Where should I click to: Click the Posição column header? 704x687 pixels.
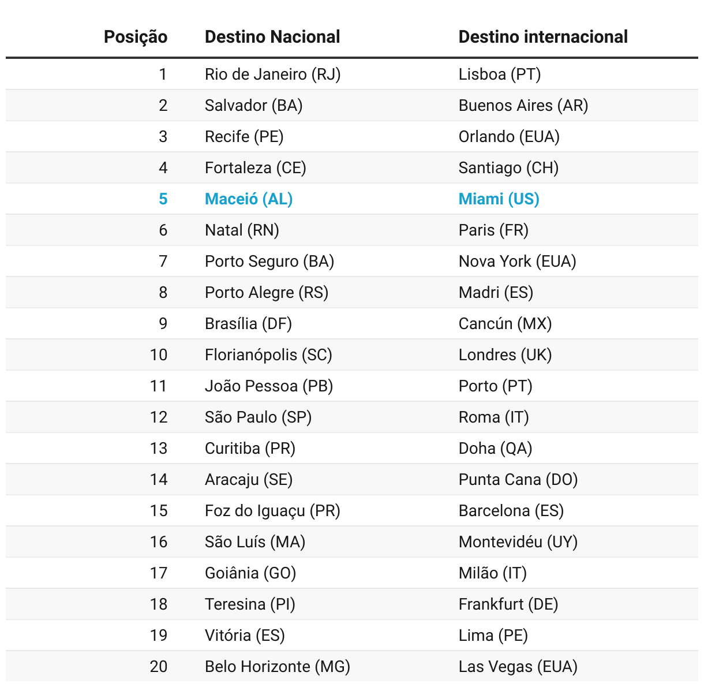pyautogui.click(x=136, y=37)
